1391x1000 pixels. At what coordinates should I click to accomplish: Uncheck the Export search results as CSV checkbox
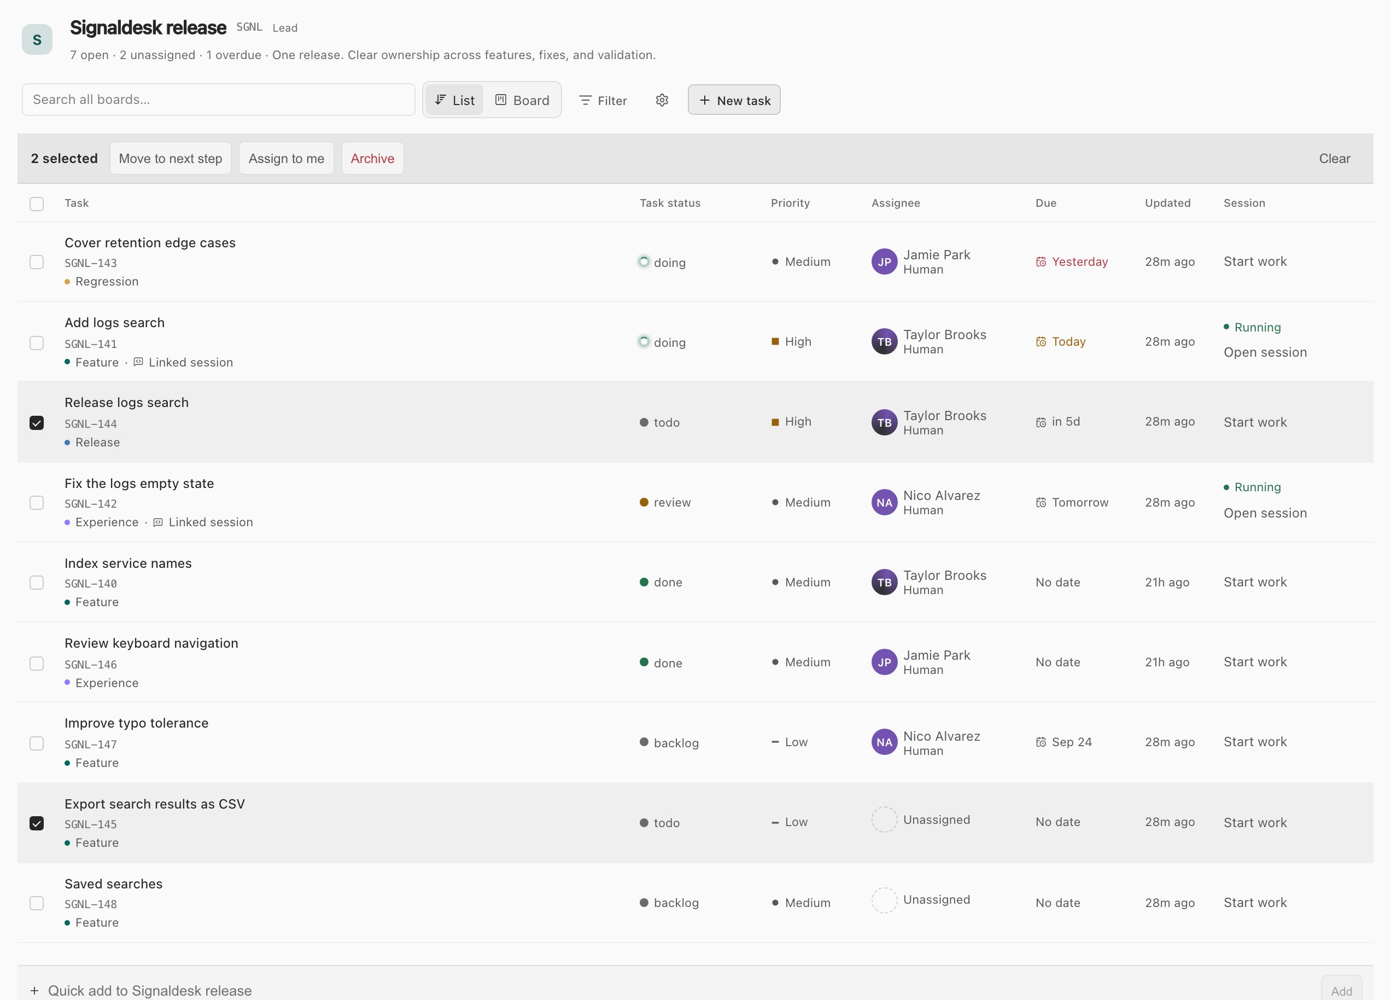point(37,823)
